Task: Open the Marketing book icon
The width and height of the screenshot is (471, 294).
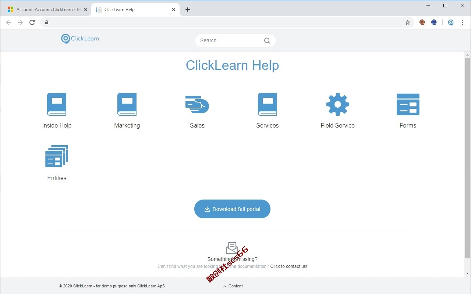Action: click(x=127, y=104)
